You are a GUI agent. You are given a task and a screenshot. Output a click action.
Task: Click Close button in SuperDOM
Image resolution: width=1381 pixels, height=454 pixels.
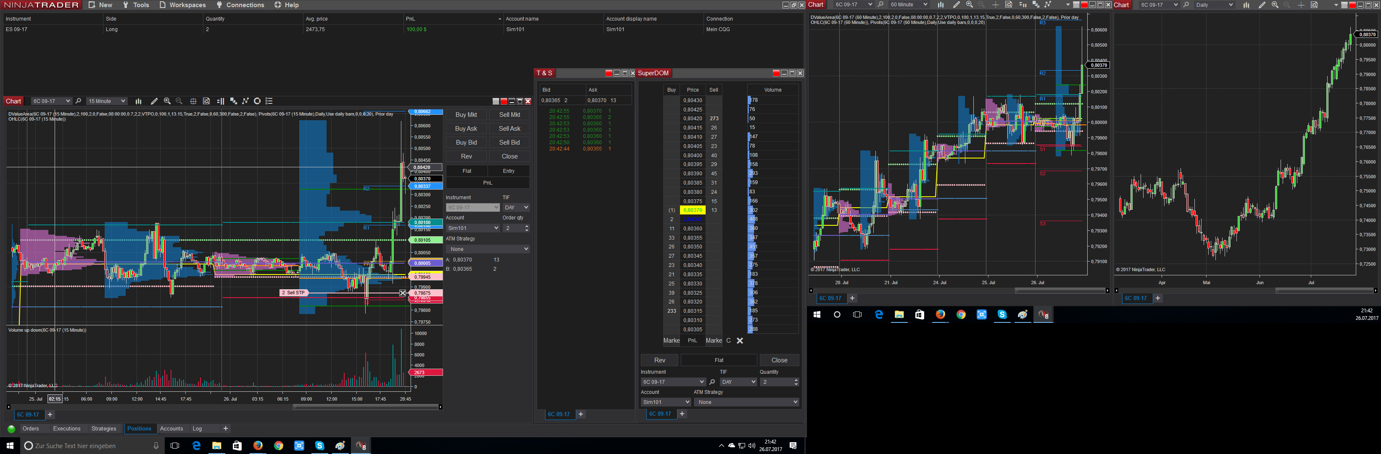tap(779, 360)
